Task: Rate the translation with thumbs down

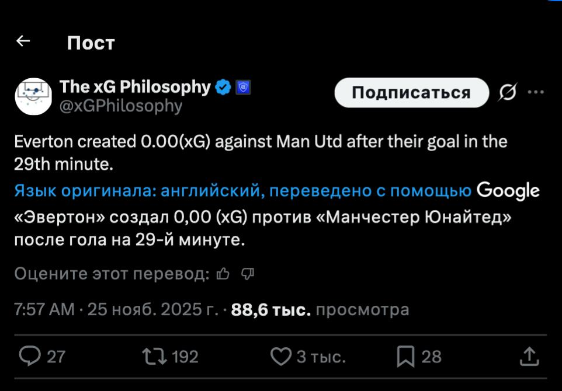Action: 247,274
